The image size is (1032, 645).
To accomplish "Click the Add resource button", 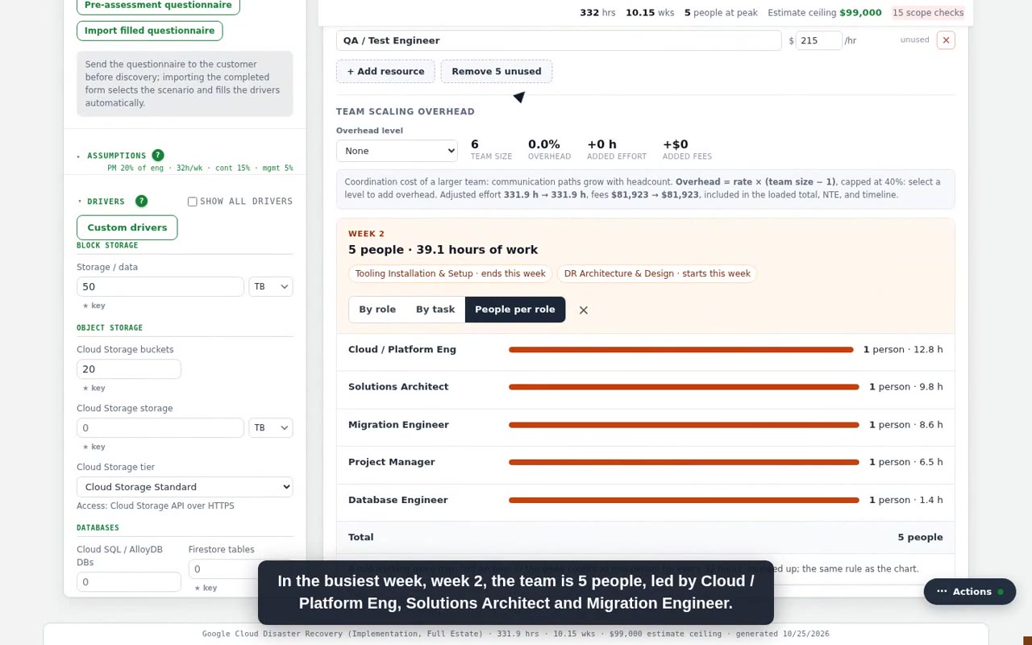I will pos(385,72).
